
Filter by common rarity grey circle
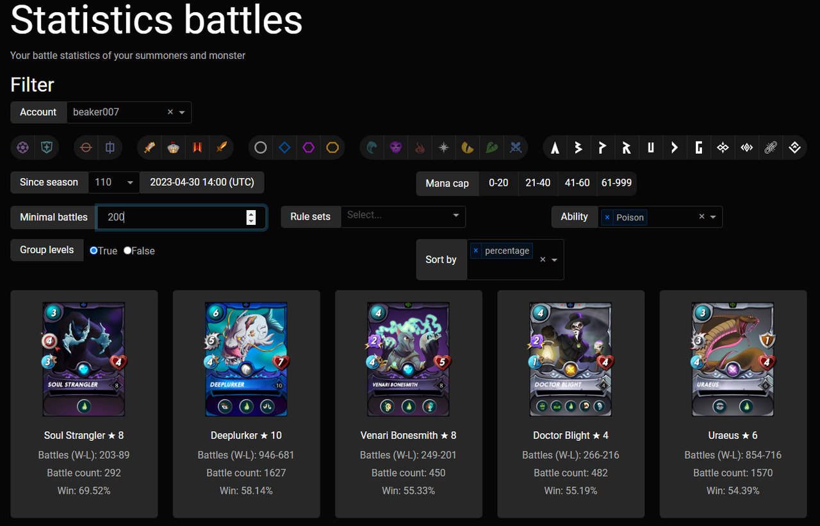[261, 148]
